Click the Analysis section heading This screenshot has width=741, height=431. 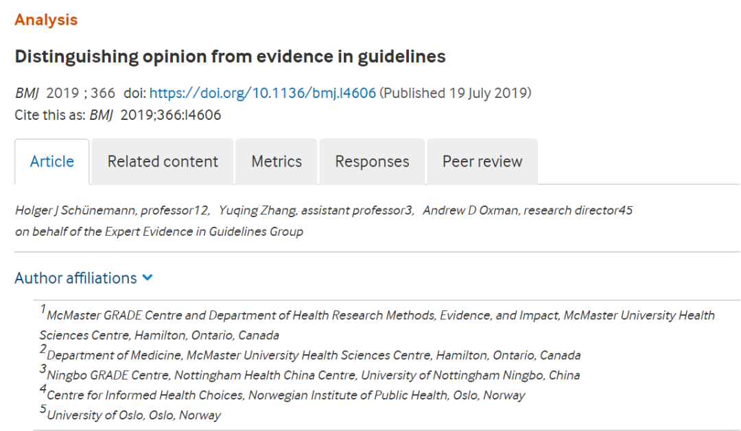coord(46,20)
